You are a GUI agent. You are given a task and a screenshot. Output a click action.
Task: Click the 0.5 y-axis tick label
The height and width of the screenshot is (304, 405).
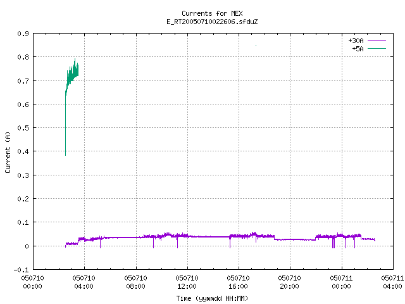point(23,128)
